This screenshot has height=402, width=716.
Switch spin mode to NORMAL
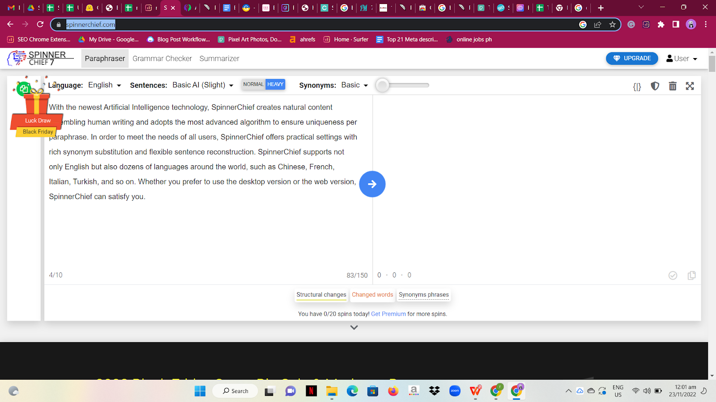(253, 84)
